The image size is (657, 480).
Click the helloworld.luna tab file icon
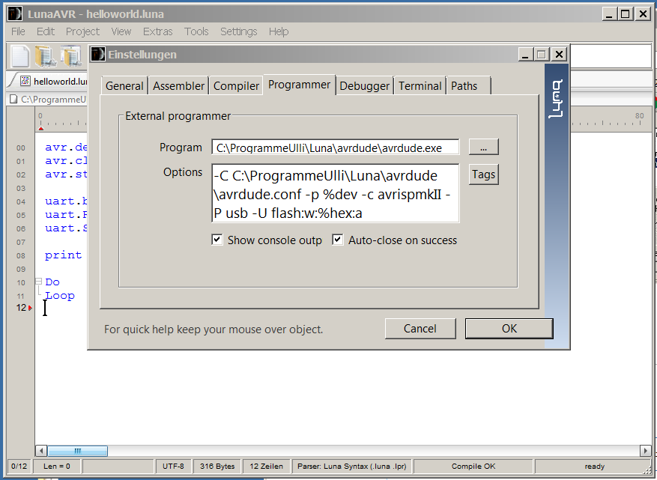click(25, 81)
